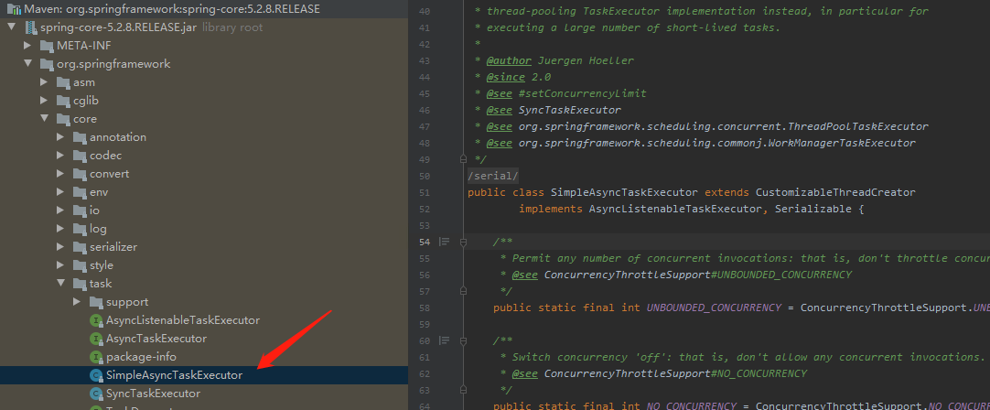
Task: Expand the folded /serial/ annotation on line 50
Action: 493,177
